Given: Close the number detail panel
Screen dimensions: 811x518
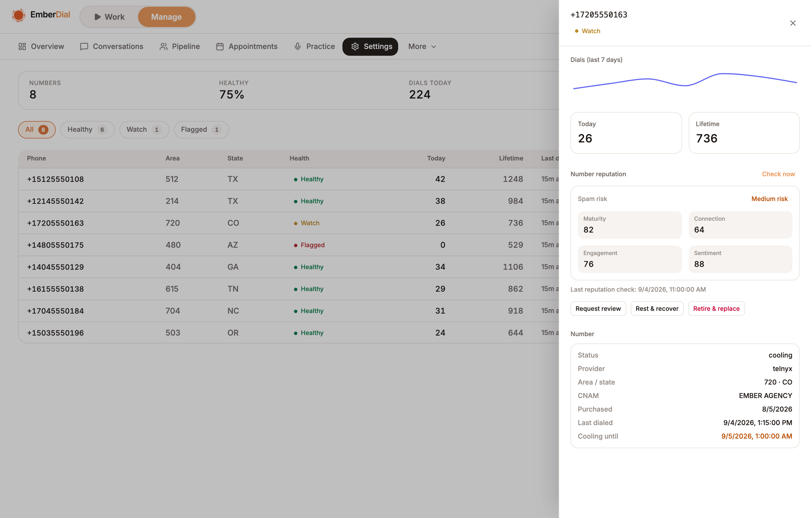Looking at the screenshot, I should click(x=793, y=23).
